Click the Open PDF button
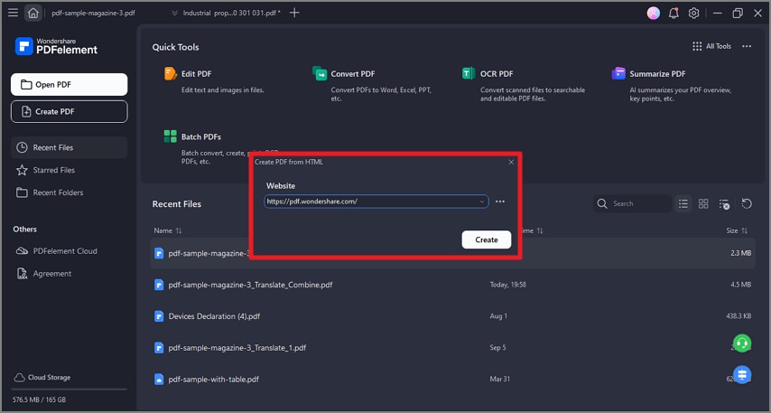771x413 pixels. point(70,84)
